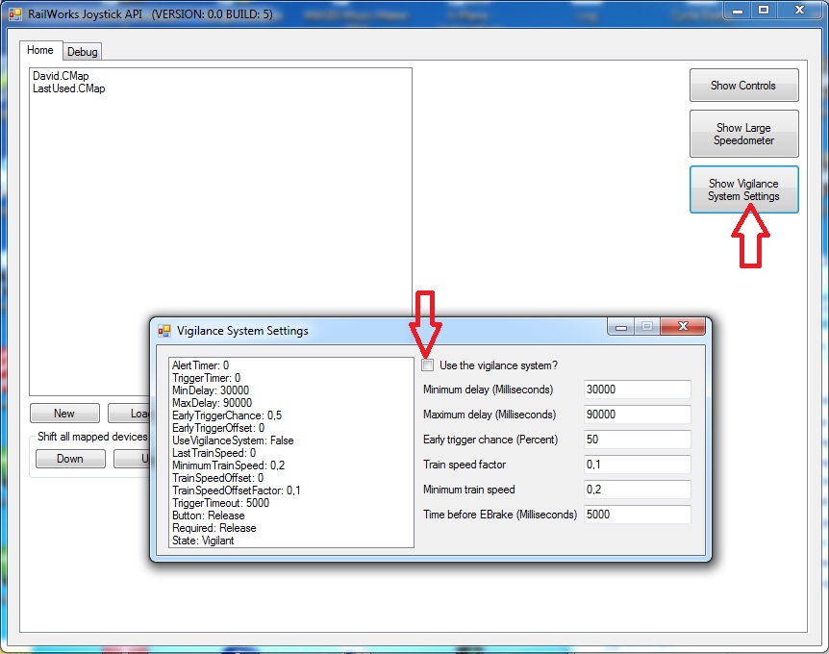The height and width of the screenshot is (654, 829).
Task: Select David.CMap in the file list
Action: (61, 76)
